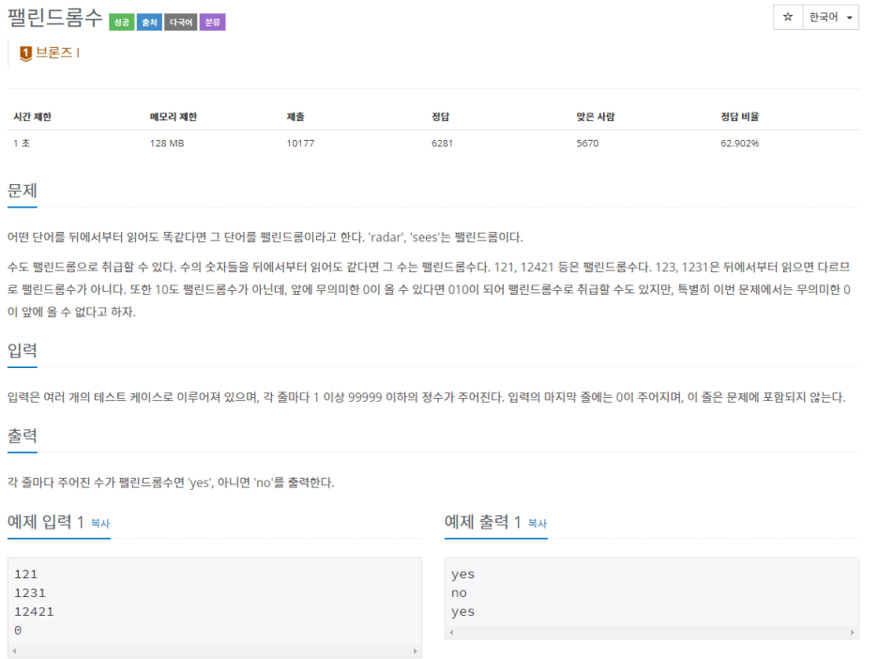Click the 출력 section heading
Screen dimensions: 878x659
pyautogui.click(x=23, y=436)
